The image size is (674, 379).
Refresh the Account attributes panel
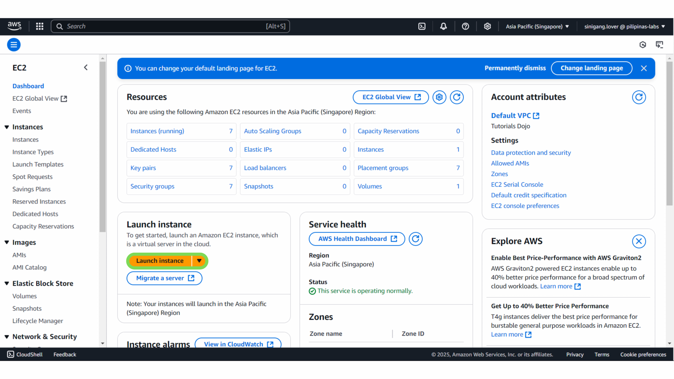639,97
